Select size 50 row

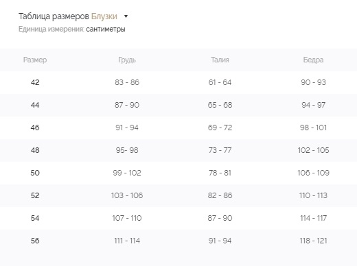click(178, 173)
